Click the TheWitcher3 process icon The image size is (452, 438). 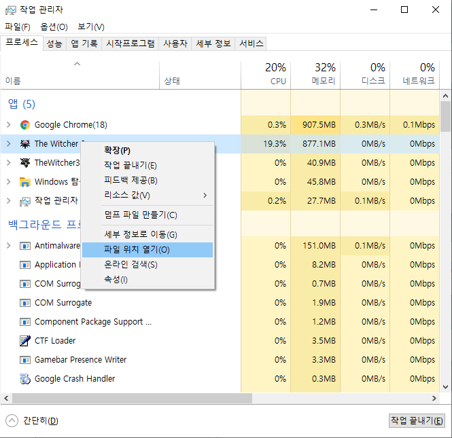(25, 163)
